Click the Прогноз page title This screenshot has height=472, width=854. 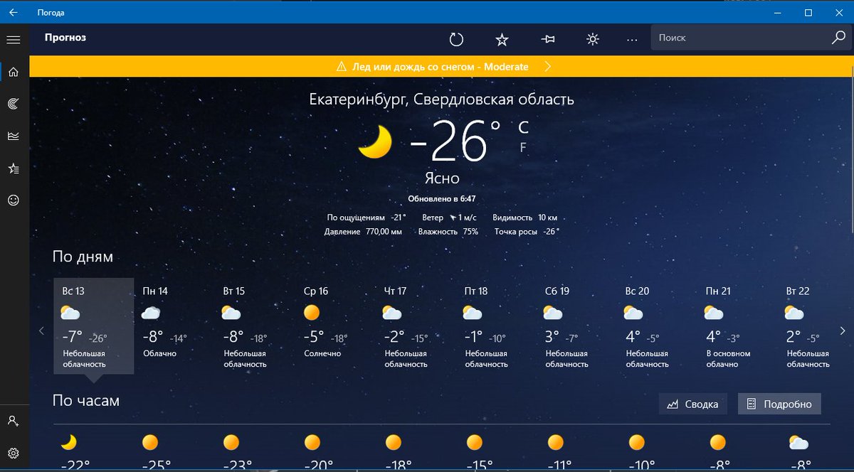[65, 38]
